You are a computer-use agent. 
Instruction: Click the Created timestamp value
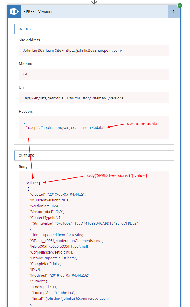coord(67,194)
